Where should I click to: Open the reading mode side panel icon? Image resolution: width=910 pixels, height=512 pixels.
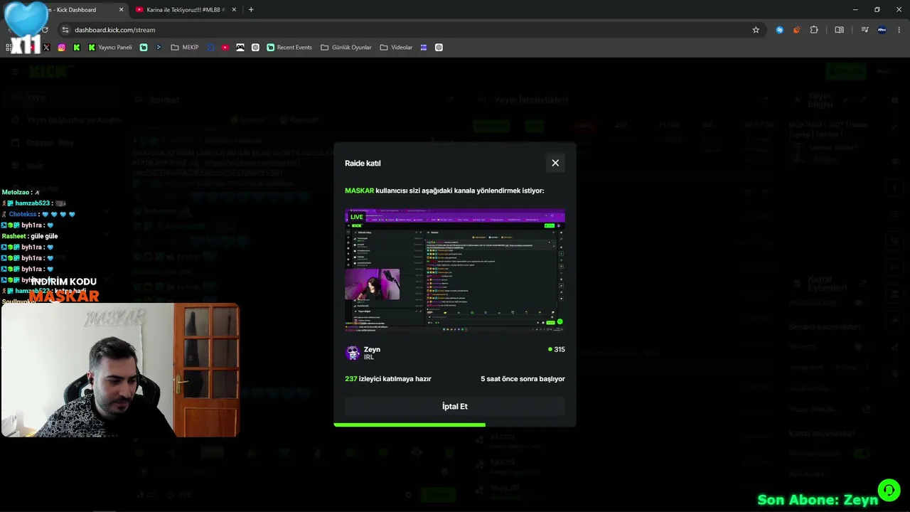pyautogui.click(x=840, y=30)
